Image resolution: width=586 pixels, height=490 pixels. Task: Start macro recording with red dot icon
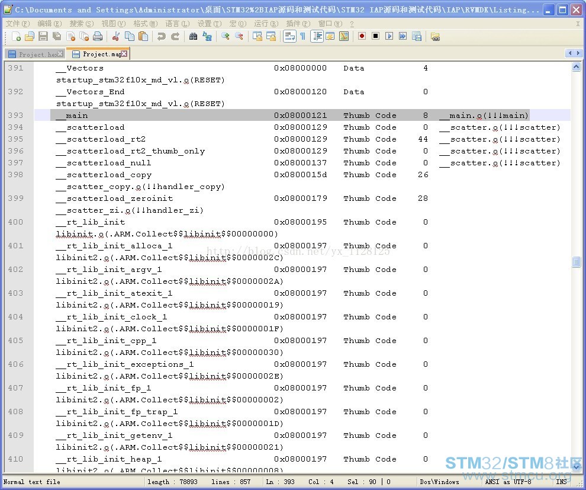(x=362, y=36)
